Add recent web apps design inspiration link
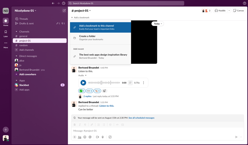The image size is (248, 145). coord(100,56)
